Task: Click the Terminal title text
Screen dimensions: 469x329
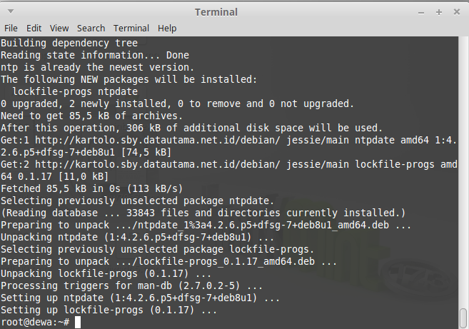Action: coord(216,12)
